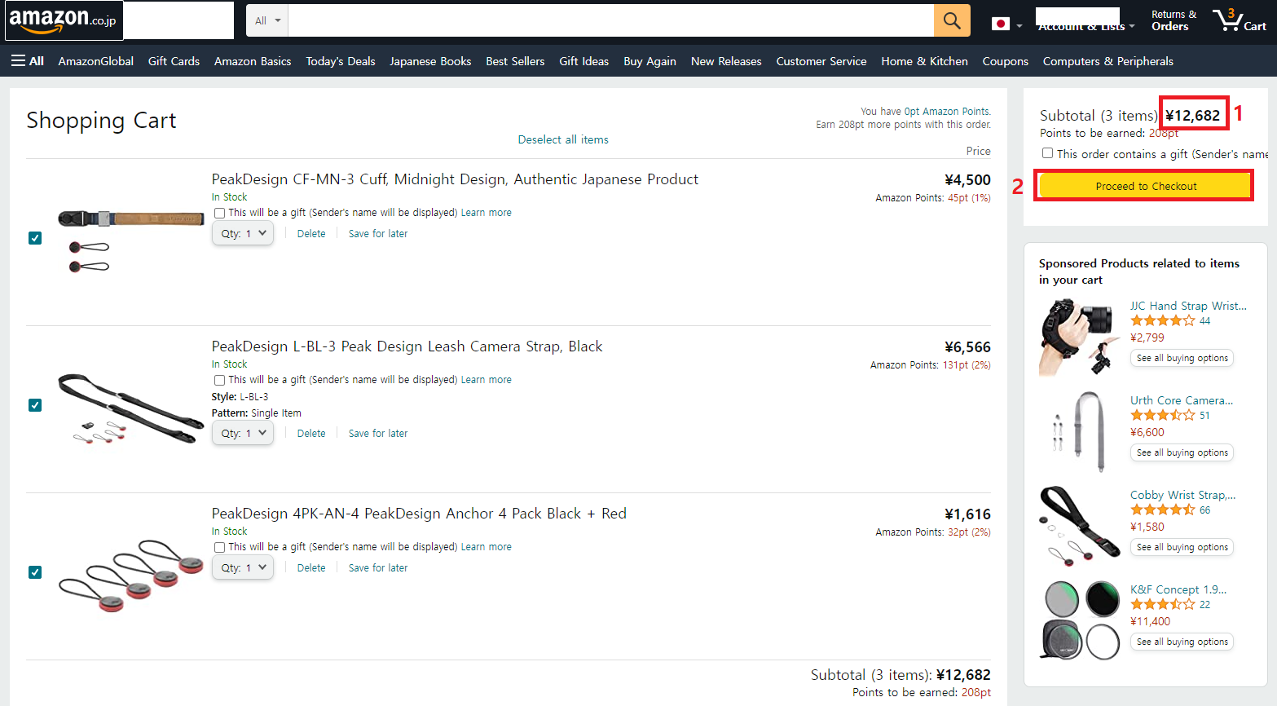The height and width of the screenshot is (706, 1277).
Task: Tick 'This order contains a gift' checkbox
Action: click(x=1047, y=153)
